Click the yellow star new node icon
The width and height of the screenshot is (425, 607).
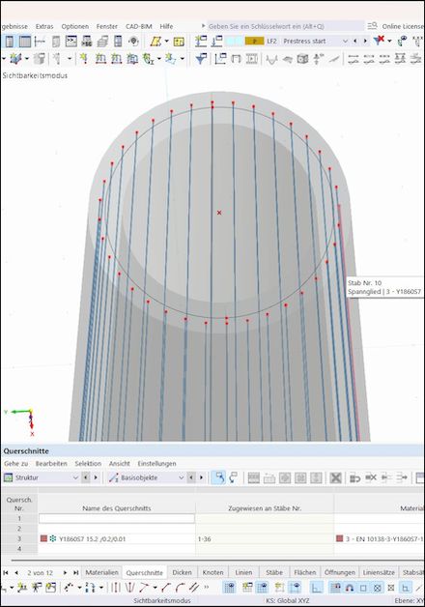pos(83,59)
